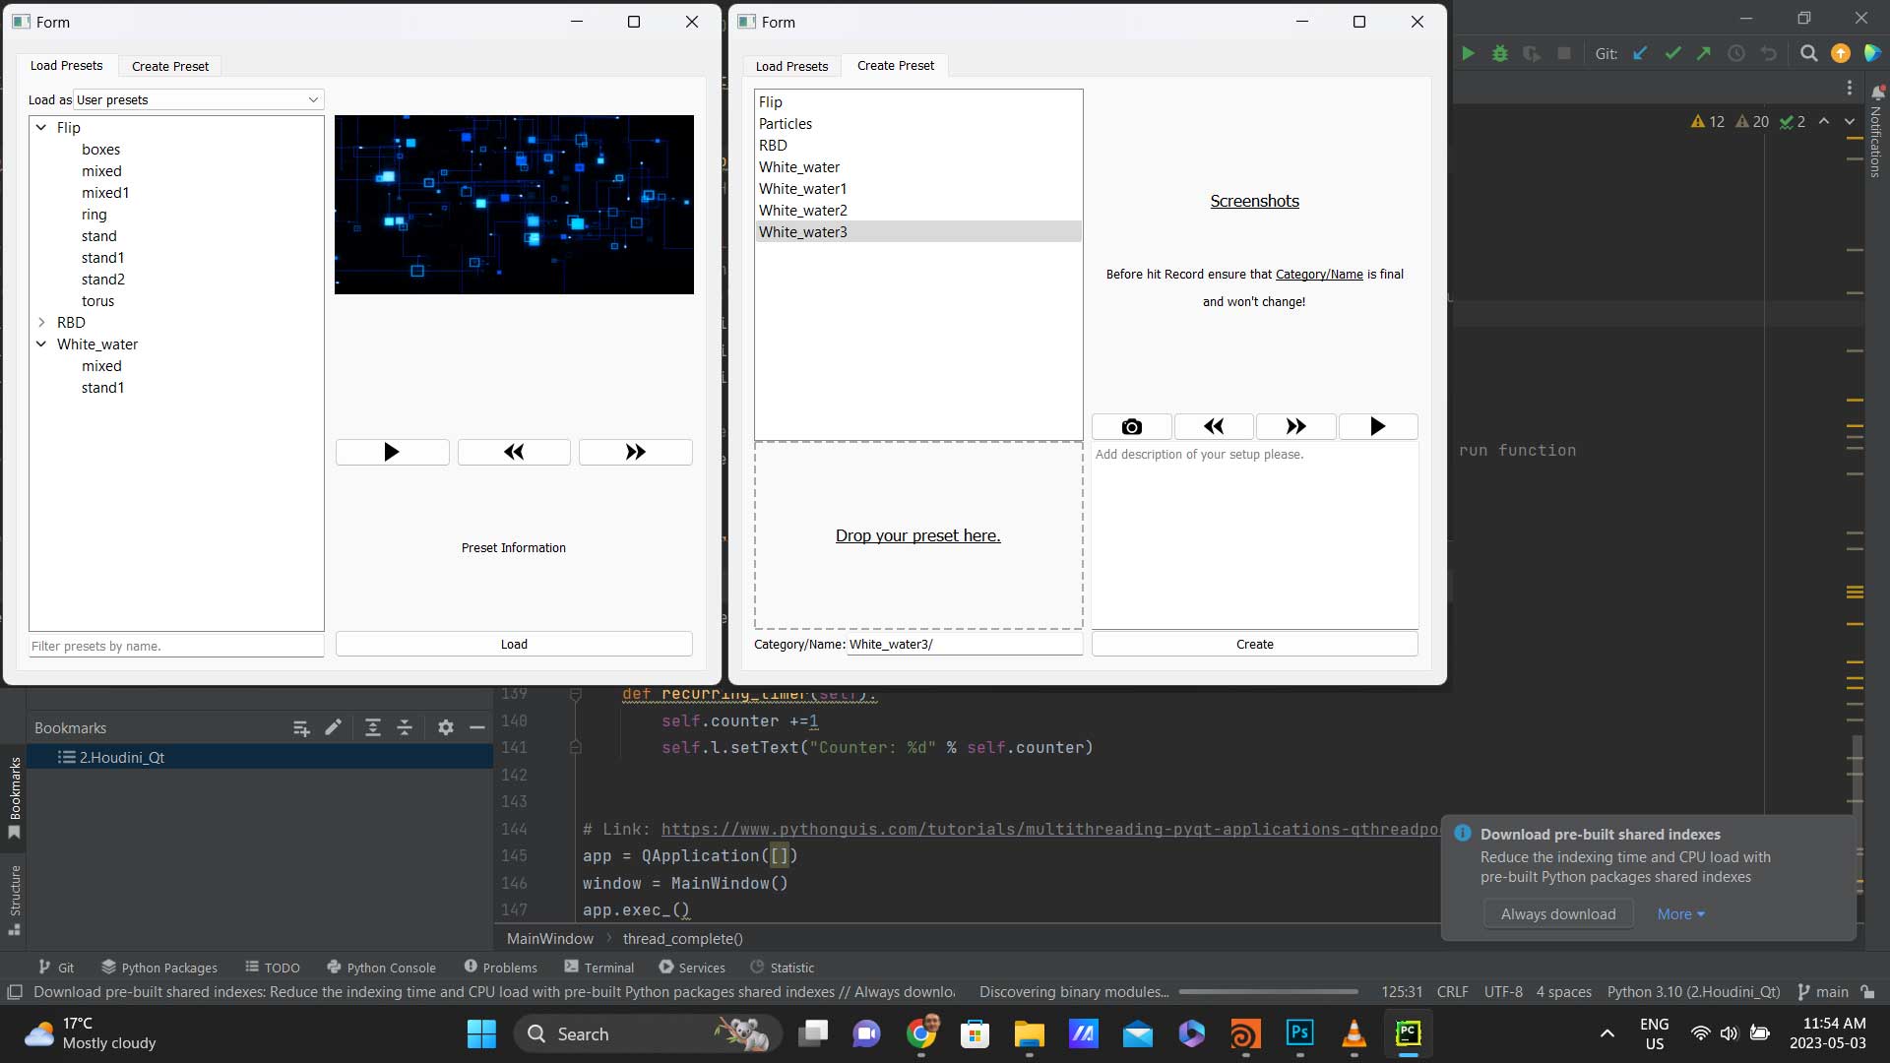Collapse the Flip tree category
The width and height of the screenshot is (1890, 1063).
pyautogui.click(x=41, y=128)
